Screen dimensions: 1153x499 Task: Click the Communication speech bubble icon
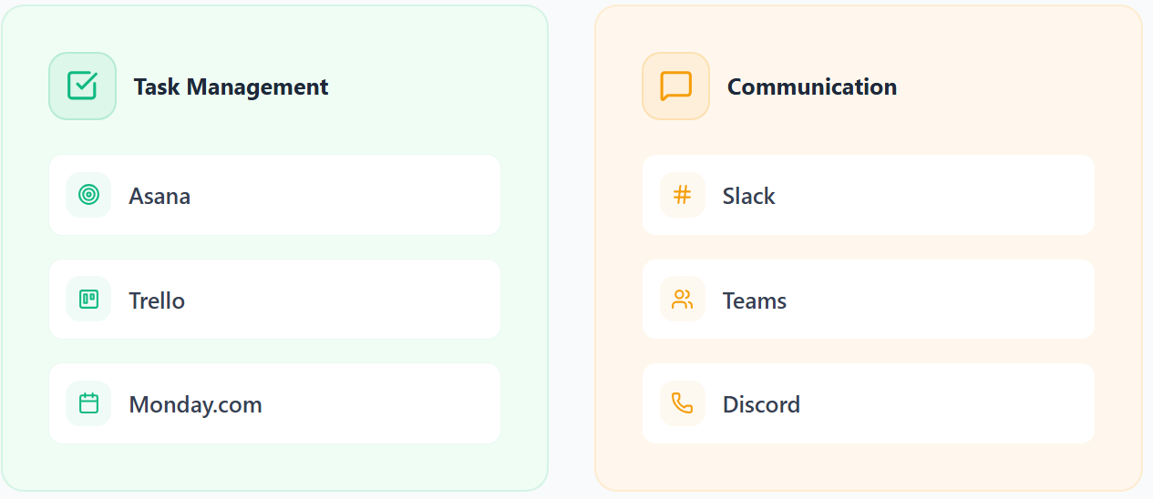point(675,86)
